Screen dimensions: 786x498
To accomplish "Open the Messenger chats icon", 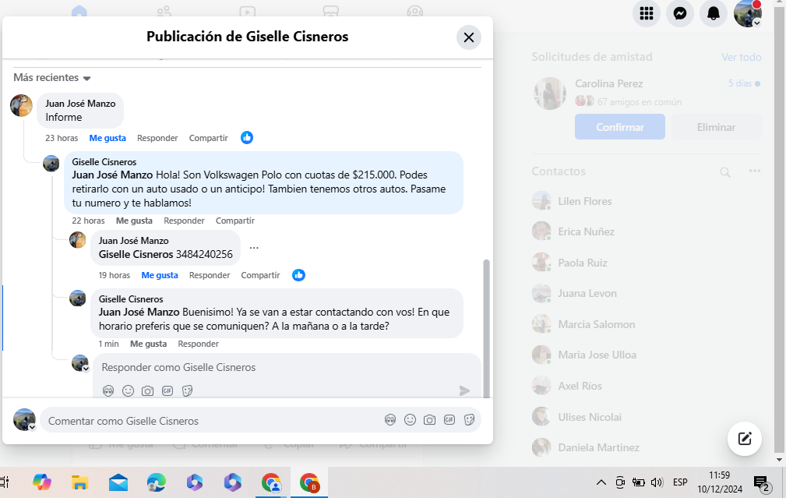I will click(680, 13).
